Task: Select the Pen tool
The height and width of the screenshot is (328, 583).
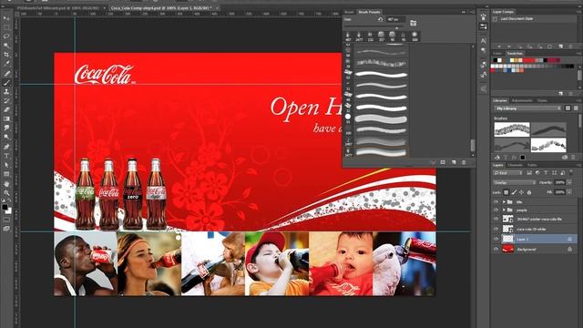Action: [6, 147]
